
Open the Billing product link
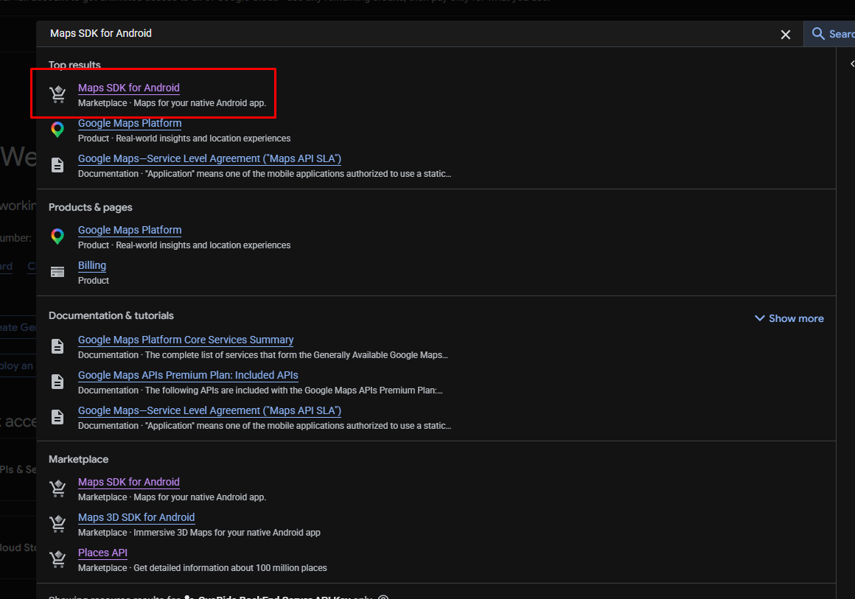[x=92, y=265]
